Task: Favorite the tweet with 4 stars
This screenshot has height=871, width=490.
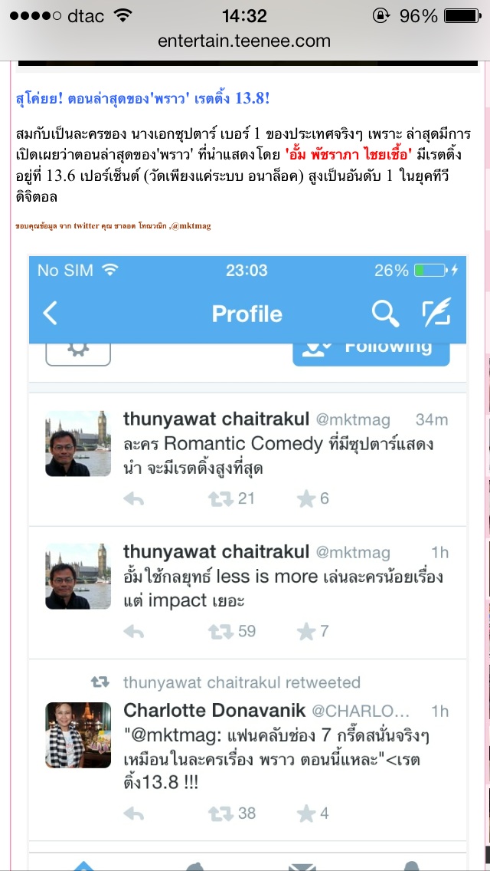Action: pos(305,813)
